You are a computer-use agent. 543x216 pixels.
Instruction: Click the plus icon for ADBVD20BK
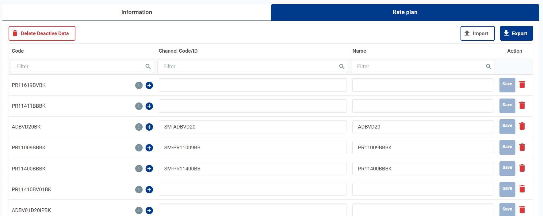click(149, 127)
